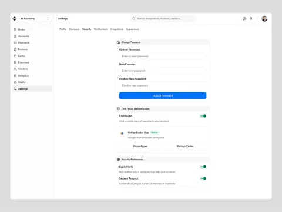Screen dimensions: 282x212
Task: Toggle the Enable 2FA switch
Action: point(203,116)
